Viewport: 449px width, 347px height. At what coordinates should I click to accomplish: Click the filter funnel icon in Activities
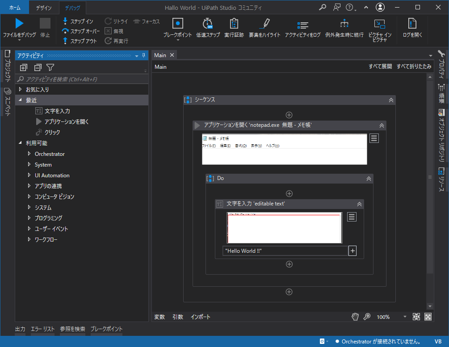[50, 67]
